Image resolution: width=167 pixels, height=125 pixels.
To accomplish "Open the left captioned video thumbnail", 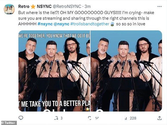I will point(54,71).
